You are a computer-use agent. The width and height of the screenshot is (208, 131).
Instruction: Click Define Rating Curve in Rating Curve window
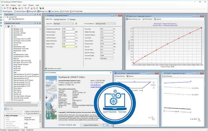[133, 19]
